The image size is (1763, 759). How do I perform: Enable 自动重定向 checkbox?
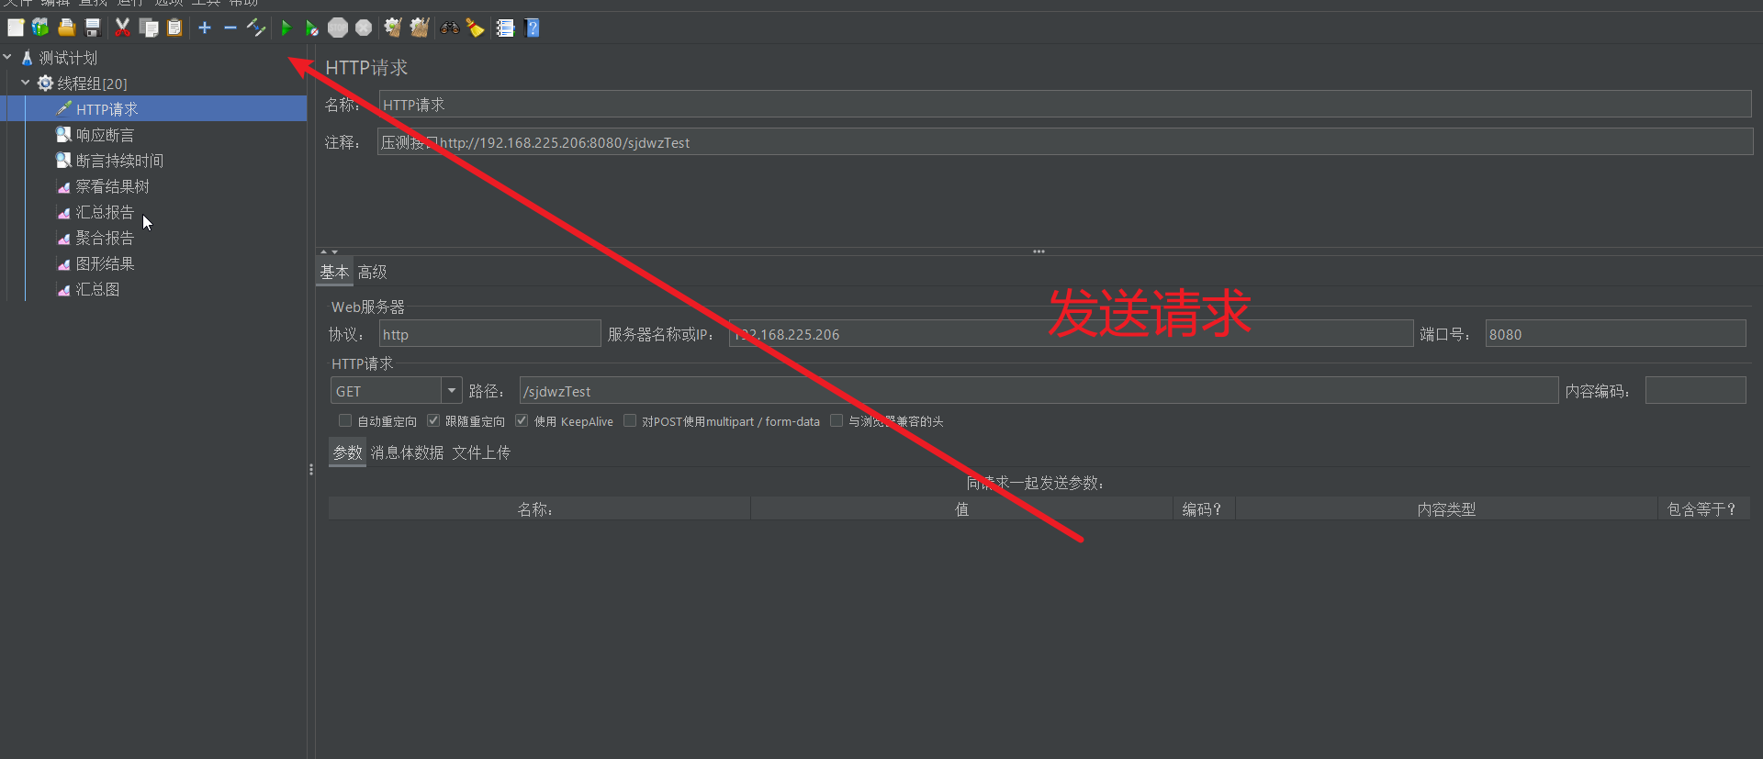(345, 420)
